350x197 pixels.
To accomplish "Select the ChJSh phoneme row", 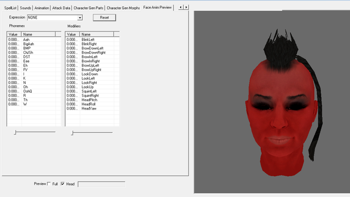I will pyautogui.click(x=34, y=53).
